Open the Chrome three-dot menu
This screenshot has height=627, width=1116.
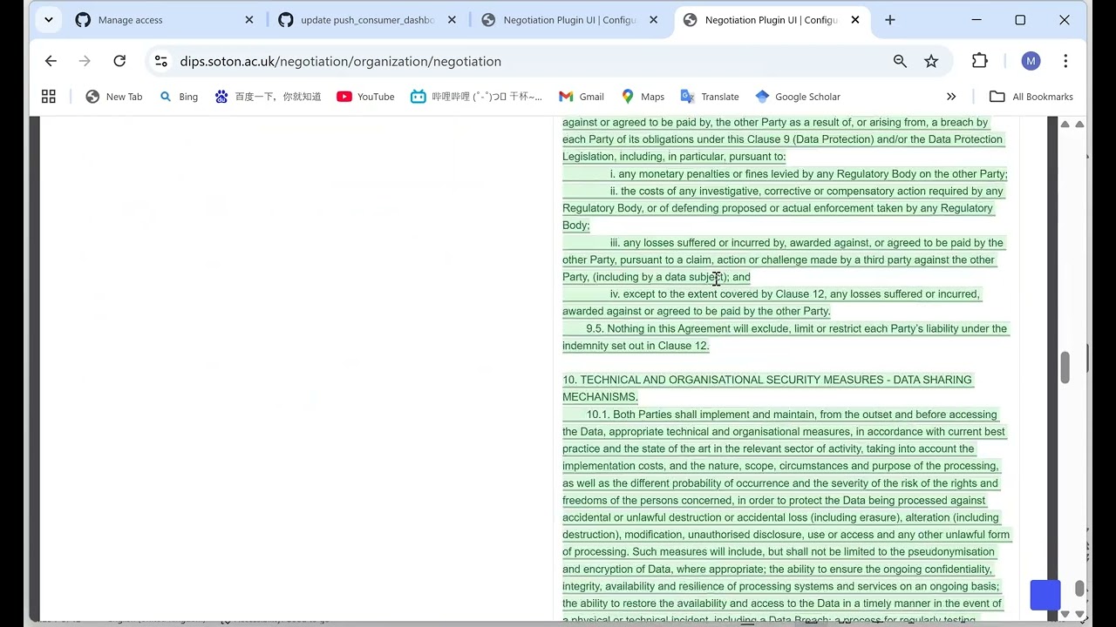1065,61
